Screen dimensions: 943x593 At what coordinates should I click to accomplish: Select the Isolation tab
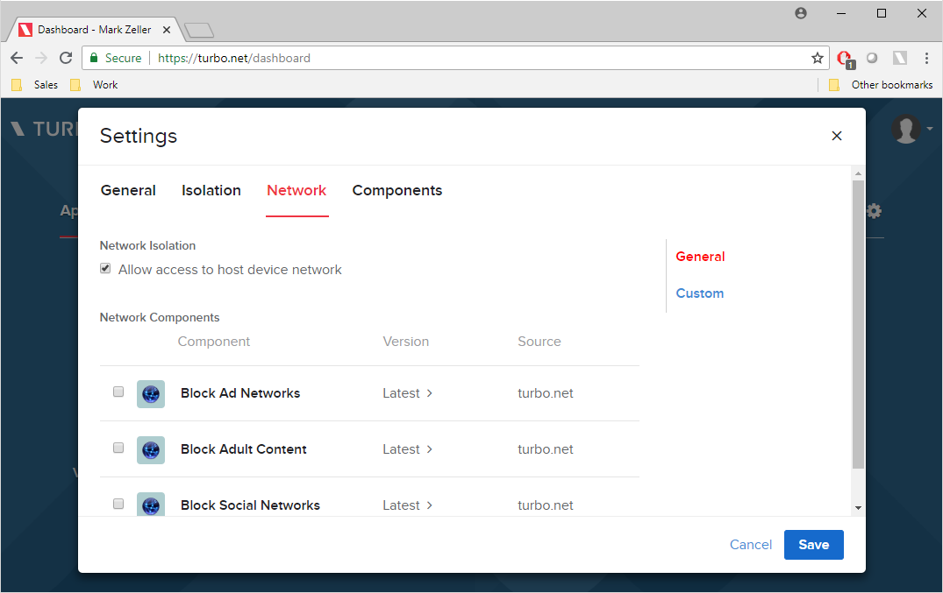211,190
